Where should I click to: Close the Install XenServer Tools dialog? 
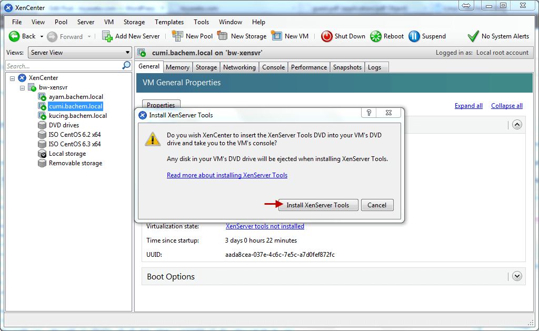pyautogui.click(x=389, y=113)
